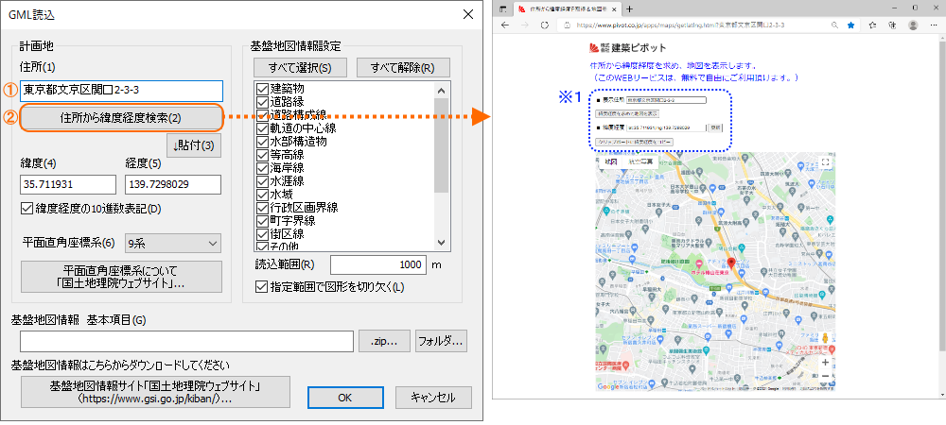Click the red location pin on map
The width and height of the screenshot is (946, 425).
tap(730, 263)
